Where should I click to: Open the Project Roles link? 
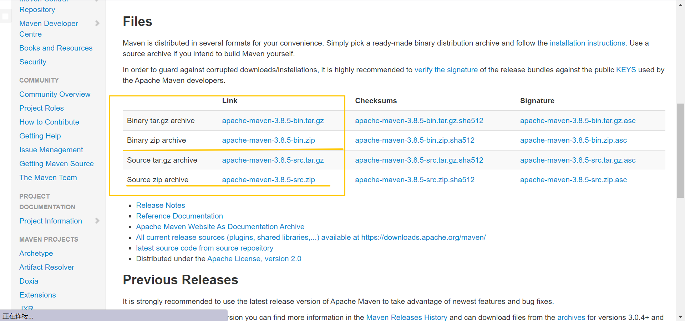click(41, 108)
